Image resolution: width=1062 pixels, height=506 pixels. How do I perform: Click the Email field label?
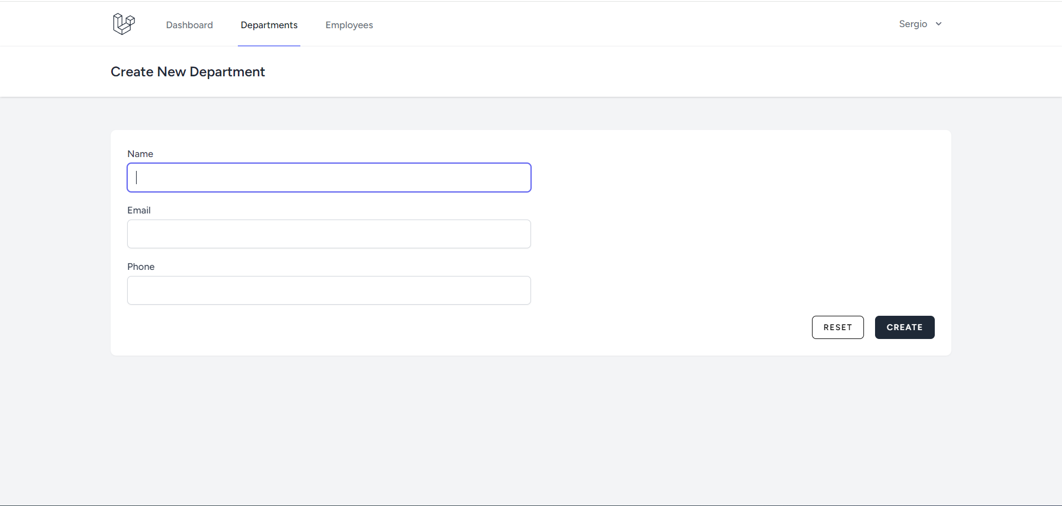139,210
